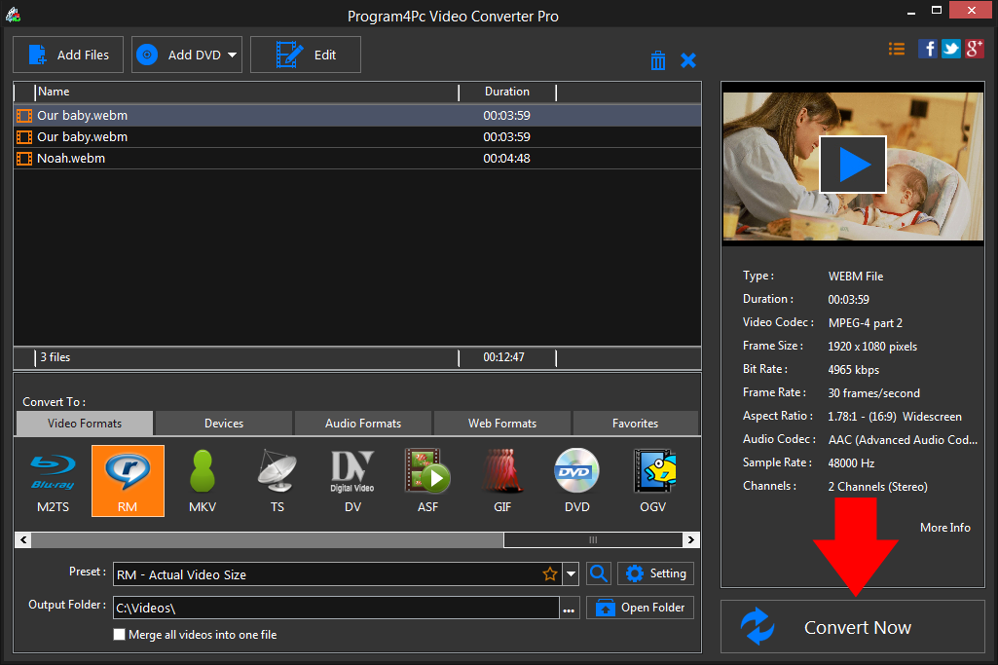Enable Merge all videos into one file
This screenshot has width=998, height=665.
[x=119, y=634]
